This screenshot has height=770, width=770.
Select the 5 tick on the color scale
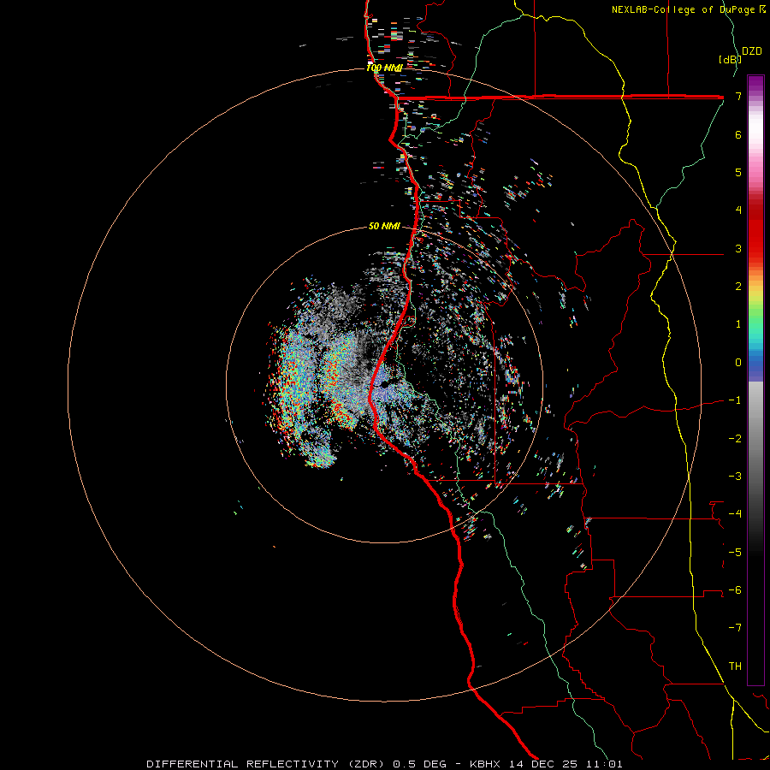click(738, 172)
